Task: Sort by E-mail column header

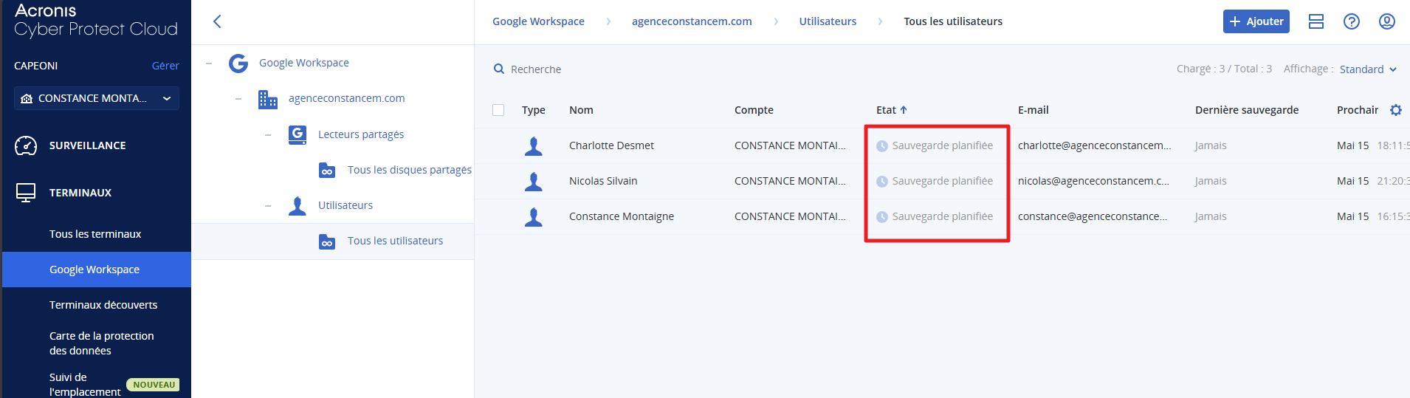Action: [x=1034, y=110]
